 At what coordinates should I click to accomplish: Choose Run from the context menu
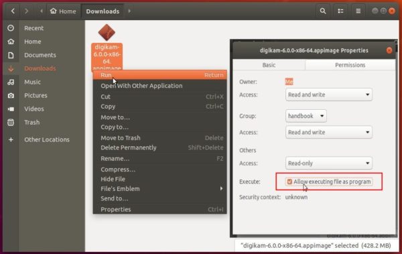point(160,75)
